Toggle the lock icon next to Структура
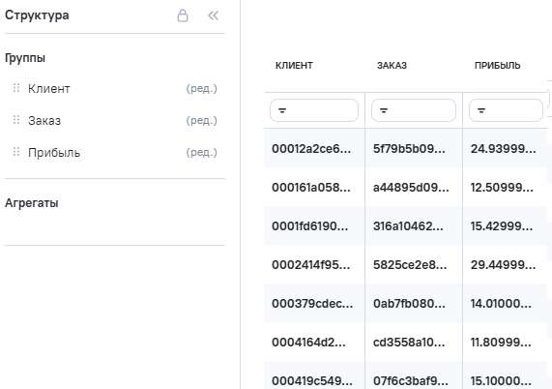 (x=183, y=15)
